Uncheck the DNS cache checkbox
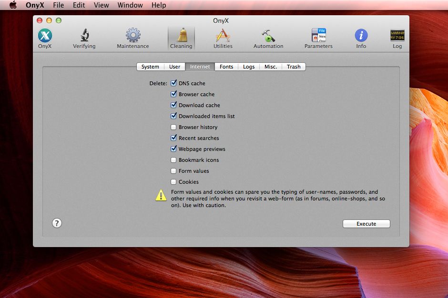This screenshot has width=448, height=298. (173, 83)
